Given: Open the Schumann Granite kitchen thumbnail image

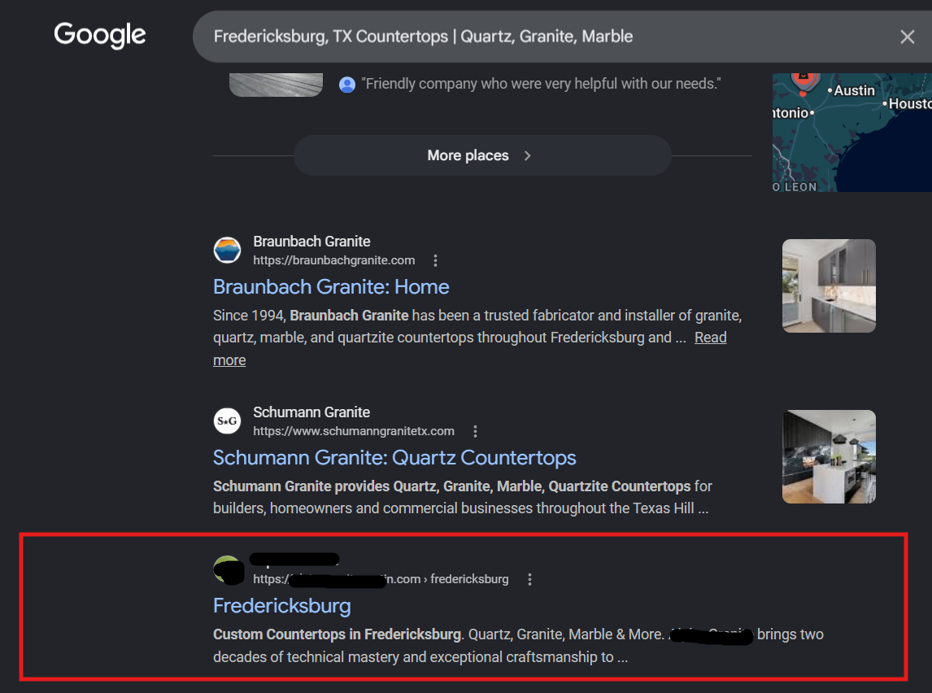Looking at the screenshot, I should (x=829, y=456).
